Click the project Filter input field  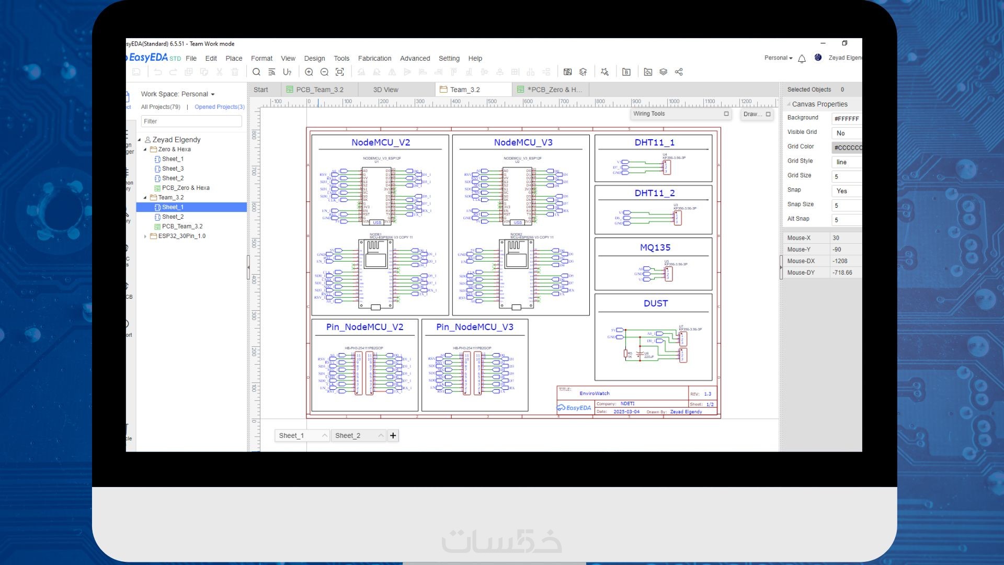[x=191, y=121]
